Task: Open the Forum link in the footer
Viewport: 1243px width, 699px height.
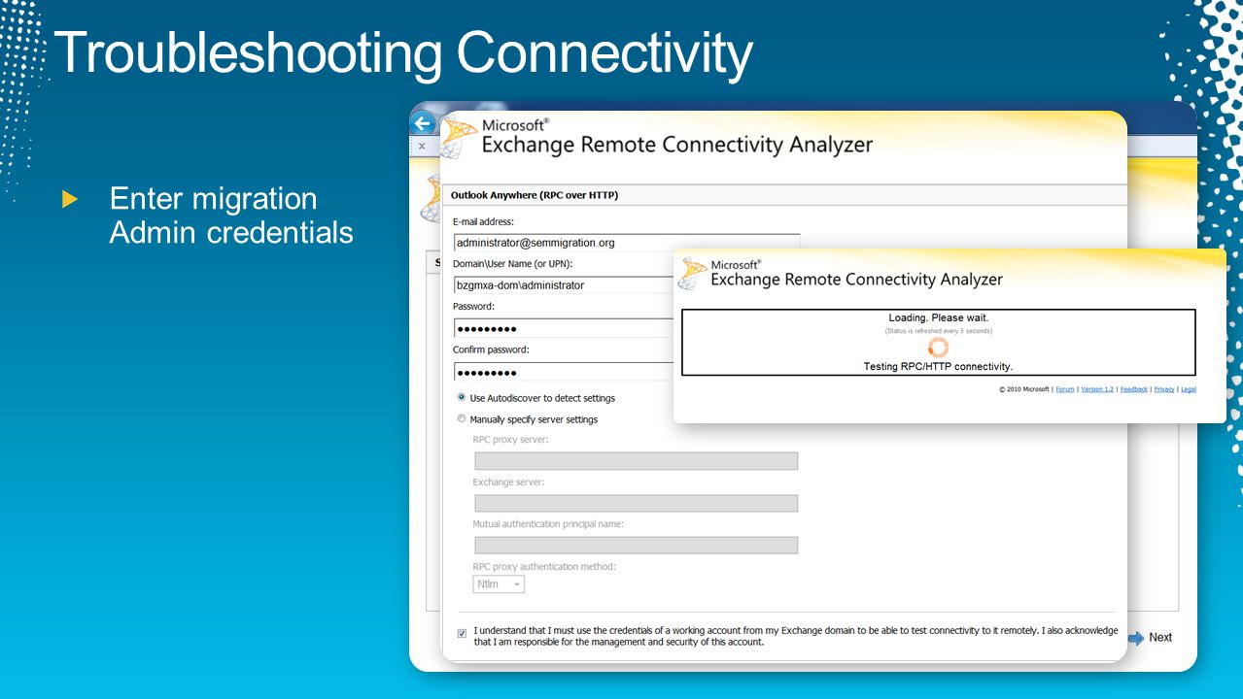Action: [1065, 389]
